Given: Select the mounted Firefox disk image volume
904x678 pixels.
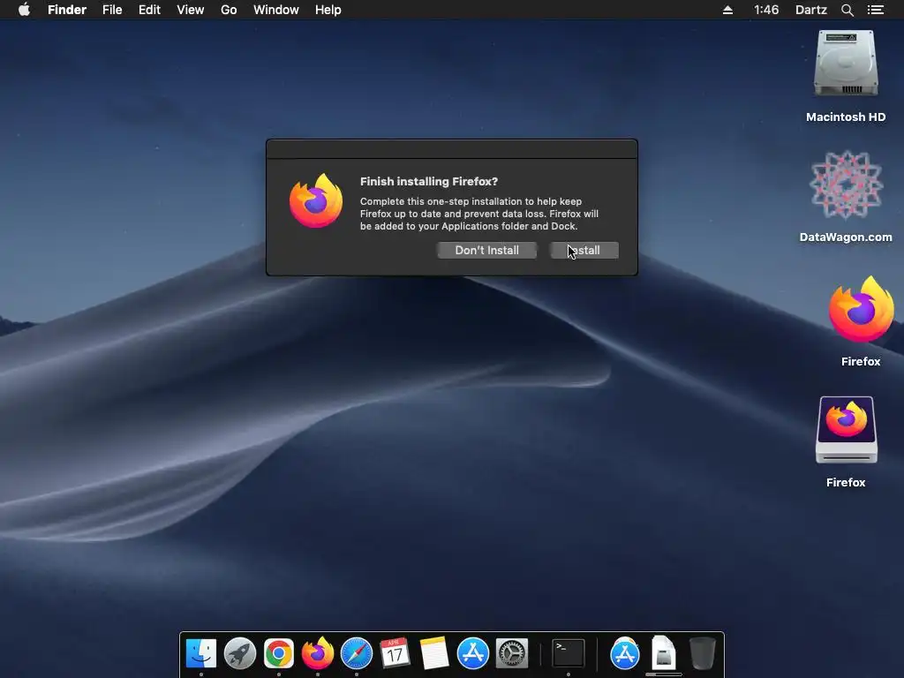Looking at the screenshot, I should [846, 430].
